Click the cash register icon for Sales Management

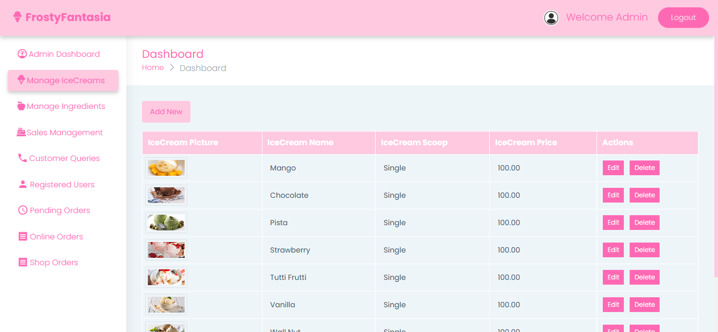[21, 133]
